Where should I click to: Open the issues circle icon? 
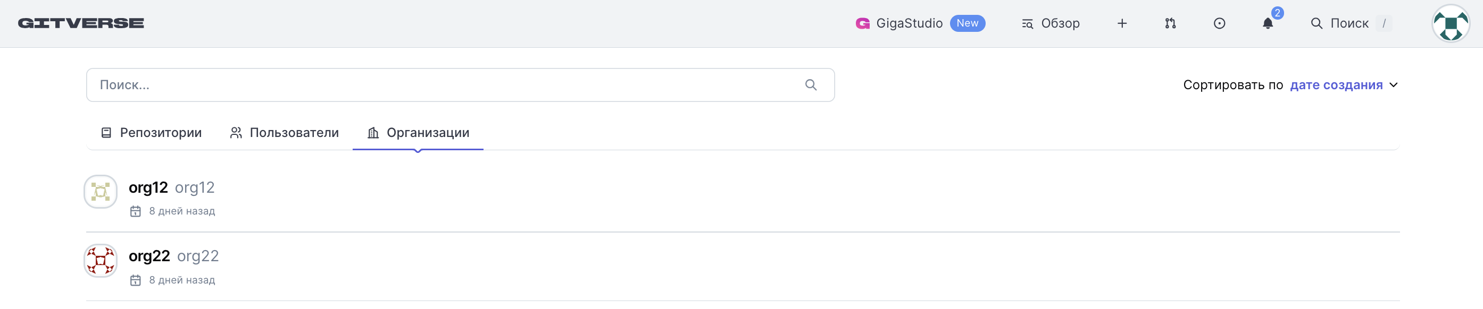tap(1219, 23)
